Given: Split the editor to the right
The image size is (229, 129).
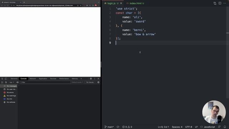Looking at the screenshot, I should coord(220,3).
